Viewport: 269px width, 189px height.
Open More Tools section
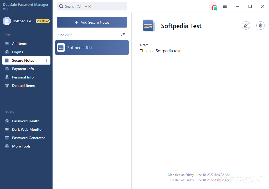[26, 146]
